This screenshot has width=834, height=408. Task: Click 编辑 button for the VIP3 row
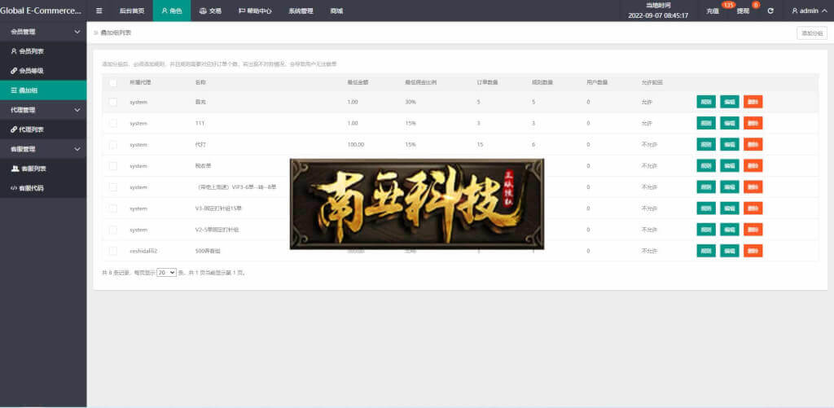pos(729,186)
